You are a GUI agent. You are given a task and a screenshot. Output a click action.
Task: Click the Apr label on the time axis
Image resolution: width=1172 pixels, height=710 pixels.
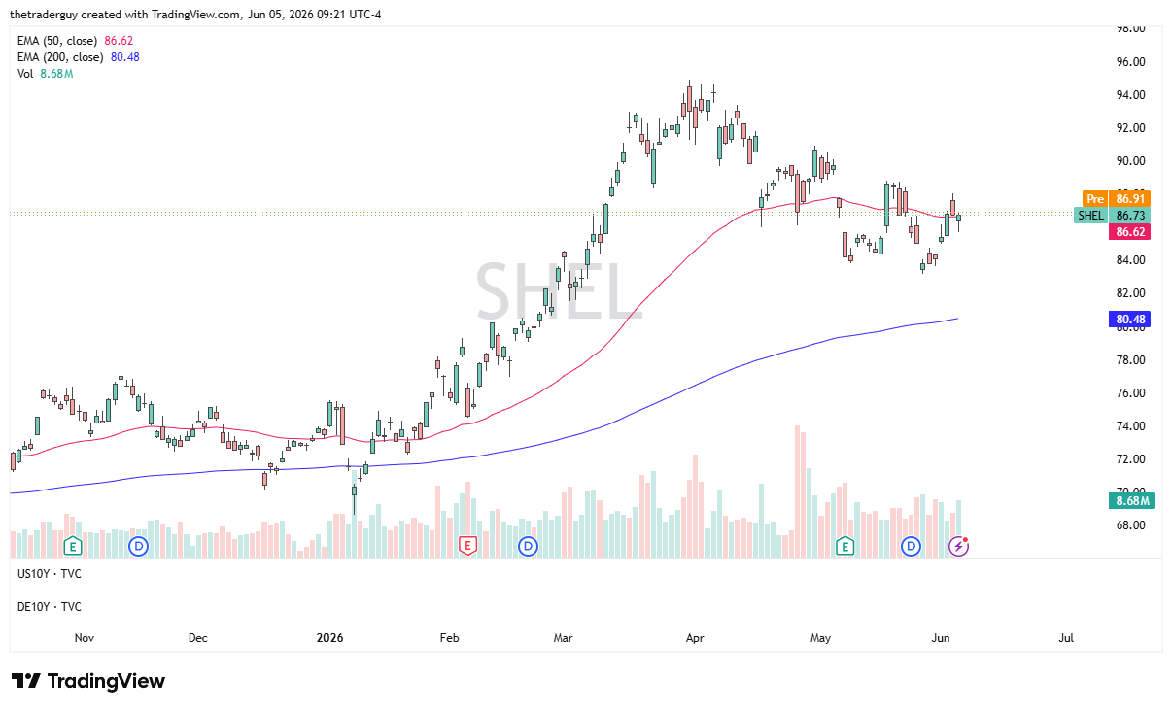coord(694,638)
